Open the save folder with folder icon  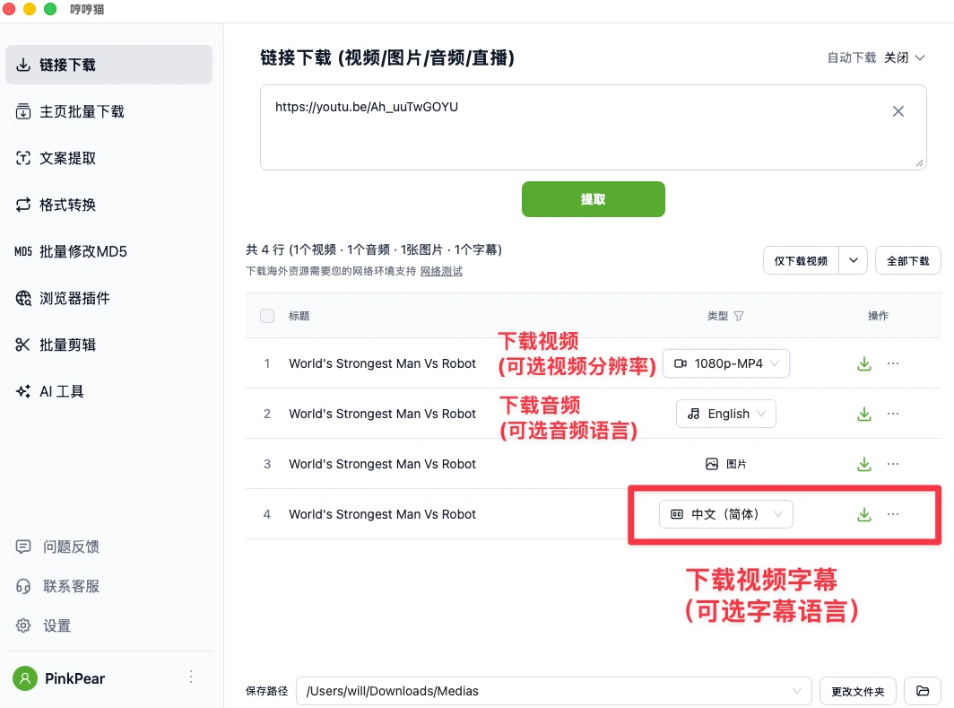click(922, 691)
